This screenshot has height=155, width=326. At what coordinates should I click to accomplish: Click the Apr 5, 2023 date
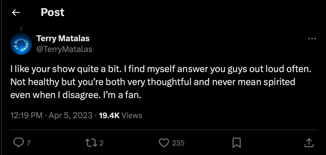(x=71, y=115)
